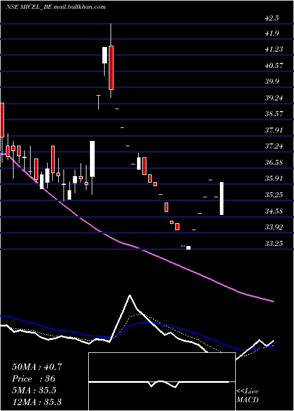Select the 37.24 price axis label

pyautogui.click(x=274, y=146)
